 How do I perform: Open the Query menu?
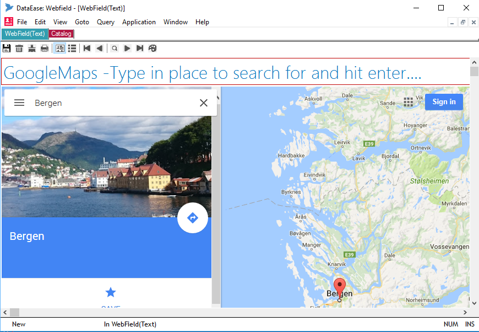pos(105,22)
